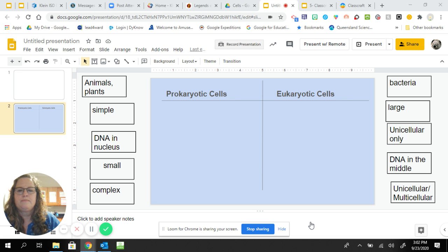Open the Insert menu

[x=69, y=49]
